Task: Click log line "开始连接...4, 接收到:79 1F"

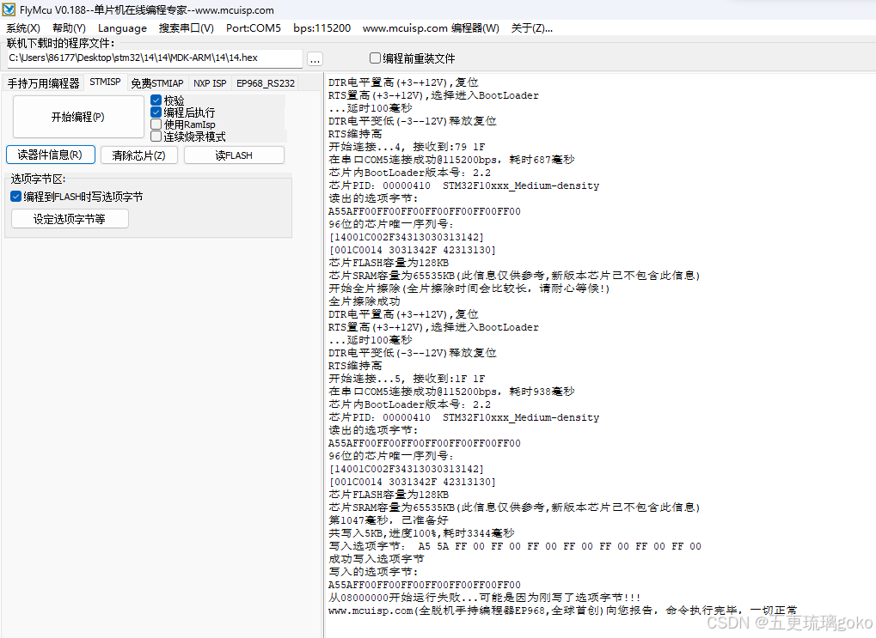Action: click(x=407, y=147)
